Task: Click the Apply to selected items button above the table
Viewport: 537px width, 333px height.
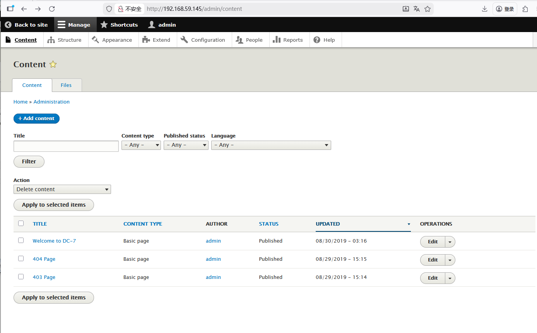Action: coord(54,205)
